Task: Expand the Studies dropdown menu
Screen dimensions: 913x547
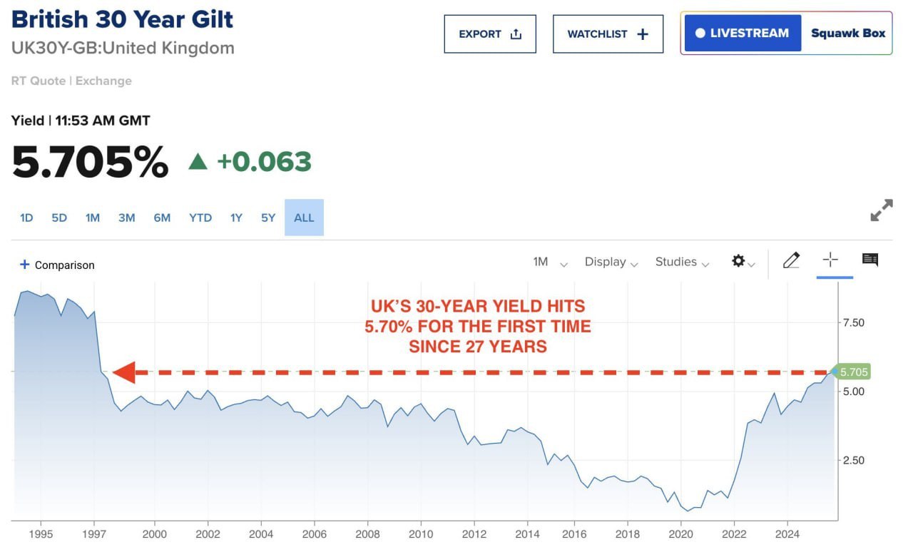Action: coord(682,262)
